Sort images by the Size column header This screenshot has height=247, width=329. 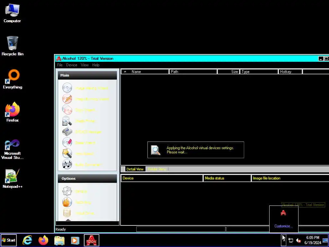click(x=228, y=72)
